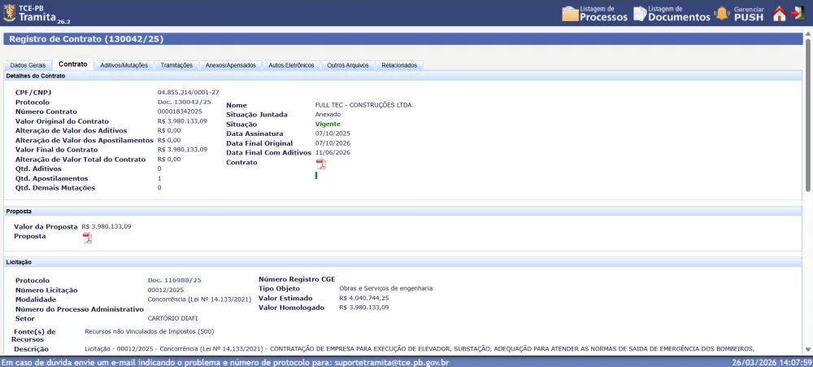Open licitação protocol link Doc. 116988/25

(174, 280)
